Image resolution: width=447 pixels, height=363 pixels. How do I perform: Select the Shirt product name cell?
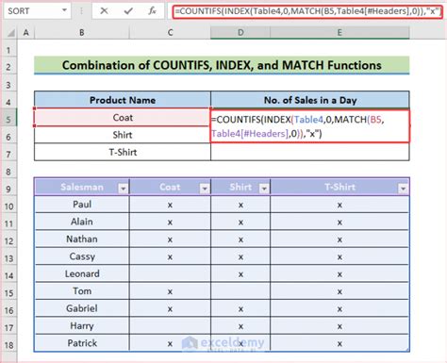(123, 135)
